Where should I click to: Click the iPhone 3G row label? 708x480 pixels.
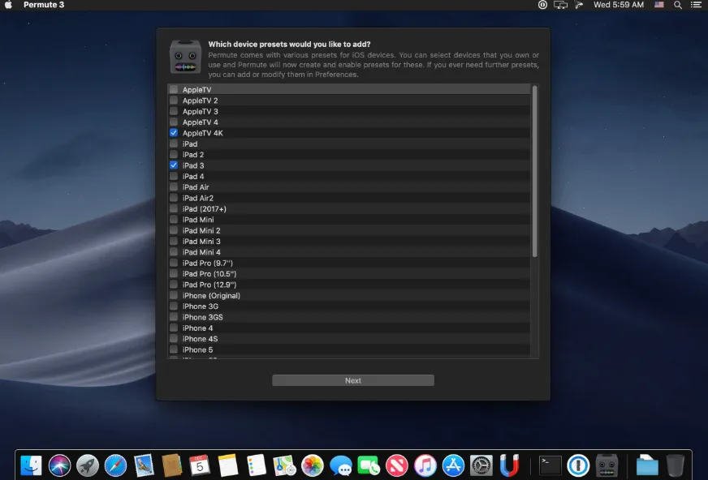201,306
